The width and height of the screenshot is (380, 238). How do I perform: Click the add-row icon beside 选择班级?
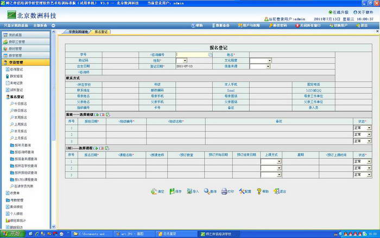click(x=97, y=115)
